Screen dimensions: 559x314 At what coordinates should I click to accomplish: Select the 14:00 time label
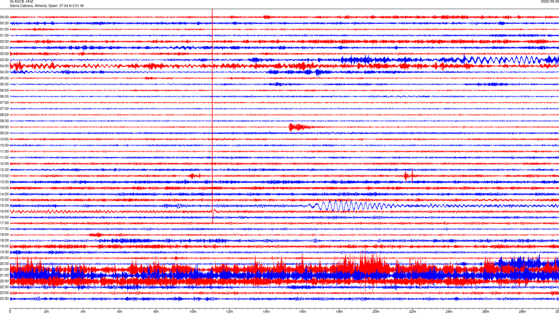click(4, 188)
